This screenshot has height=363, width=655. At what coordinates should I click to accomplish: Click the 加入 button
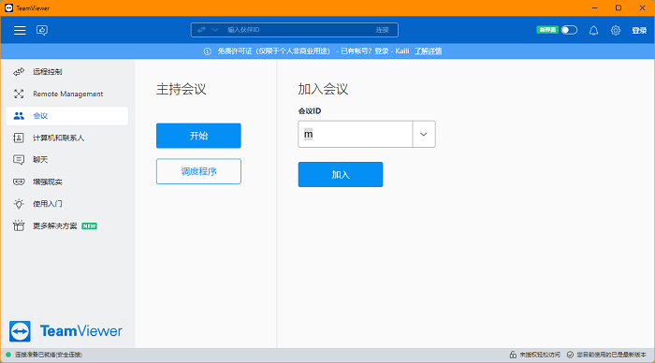[x=341, y=175]
